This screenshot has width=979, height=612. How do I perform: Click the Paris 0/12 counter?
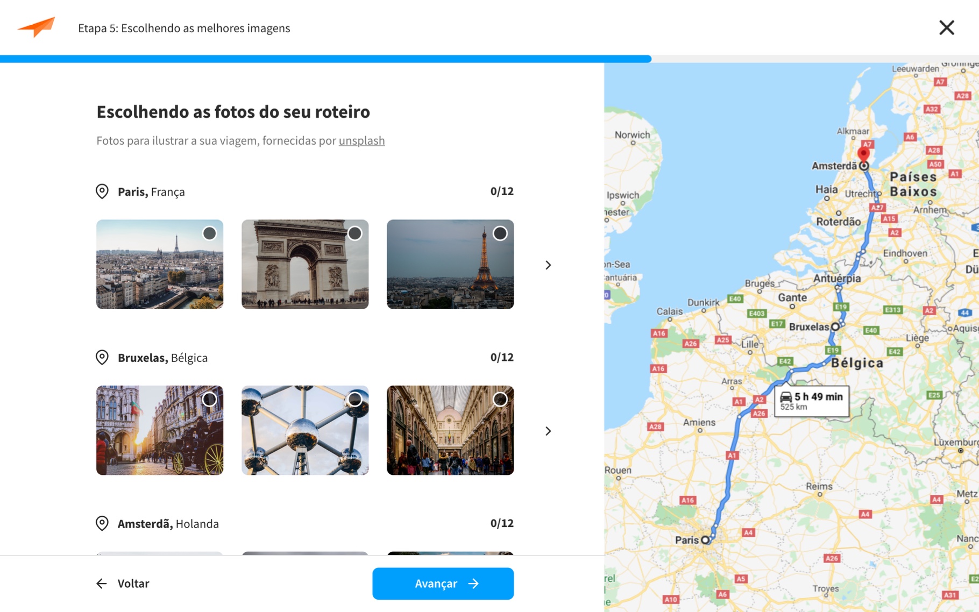tap(502, 191)
